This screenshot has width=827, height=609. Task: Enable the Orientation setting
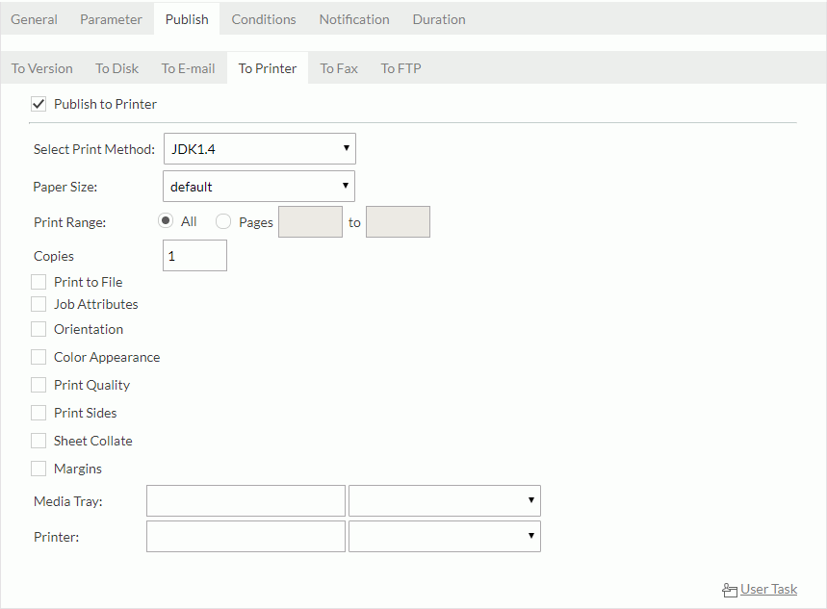pyautogui.click(x=39, y=329)
